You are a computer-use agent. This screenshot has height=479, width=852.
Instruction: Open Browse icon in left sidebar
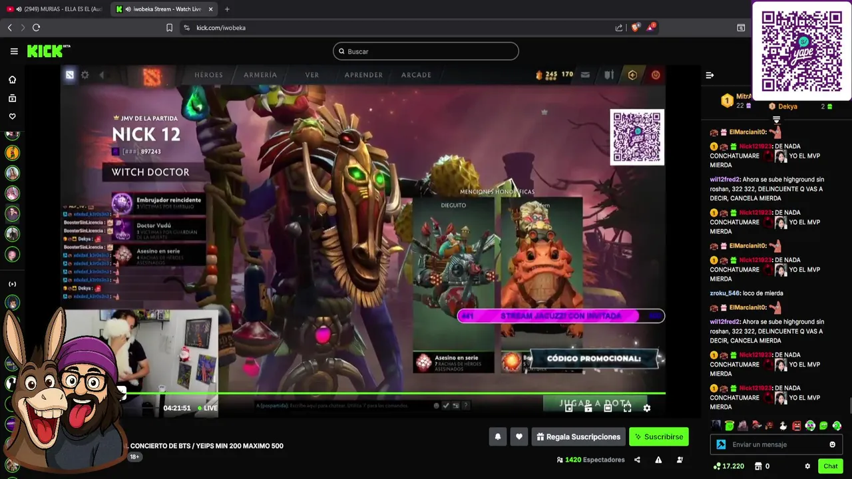[x=12, y=98]
